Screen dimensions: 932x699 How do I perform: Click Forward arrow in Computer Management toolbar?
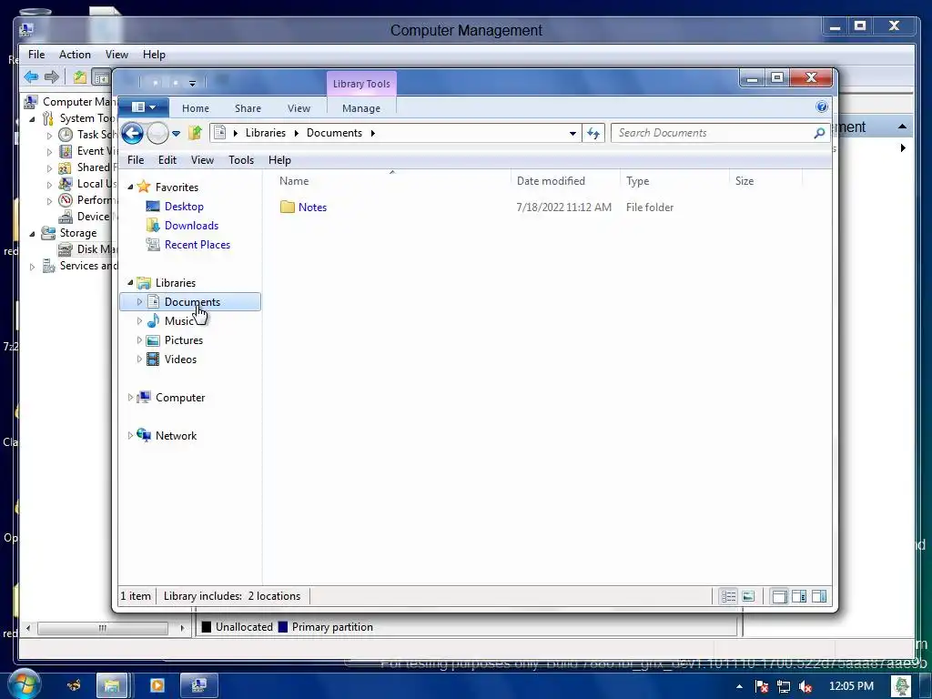click(x=52, y=76)
